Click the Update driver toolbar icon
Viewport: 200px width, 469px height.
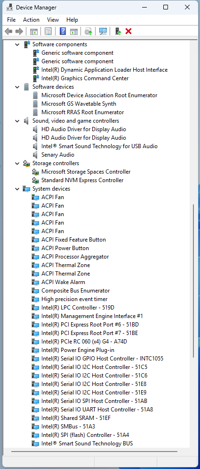click(88, 31)
